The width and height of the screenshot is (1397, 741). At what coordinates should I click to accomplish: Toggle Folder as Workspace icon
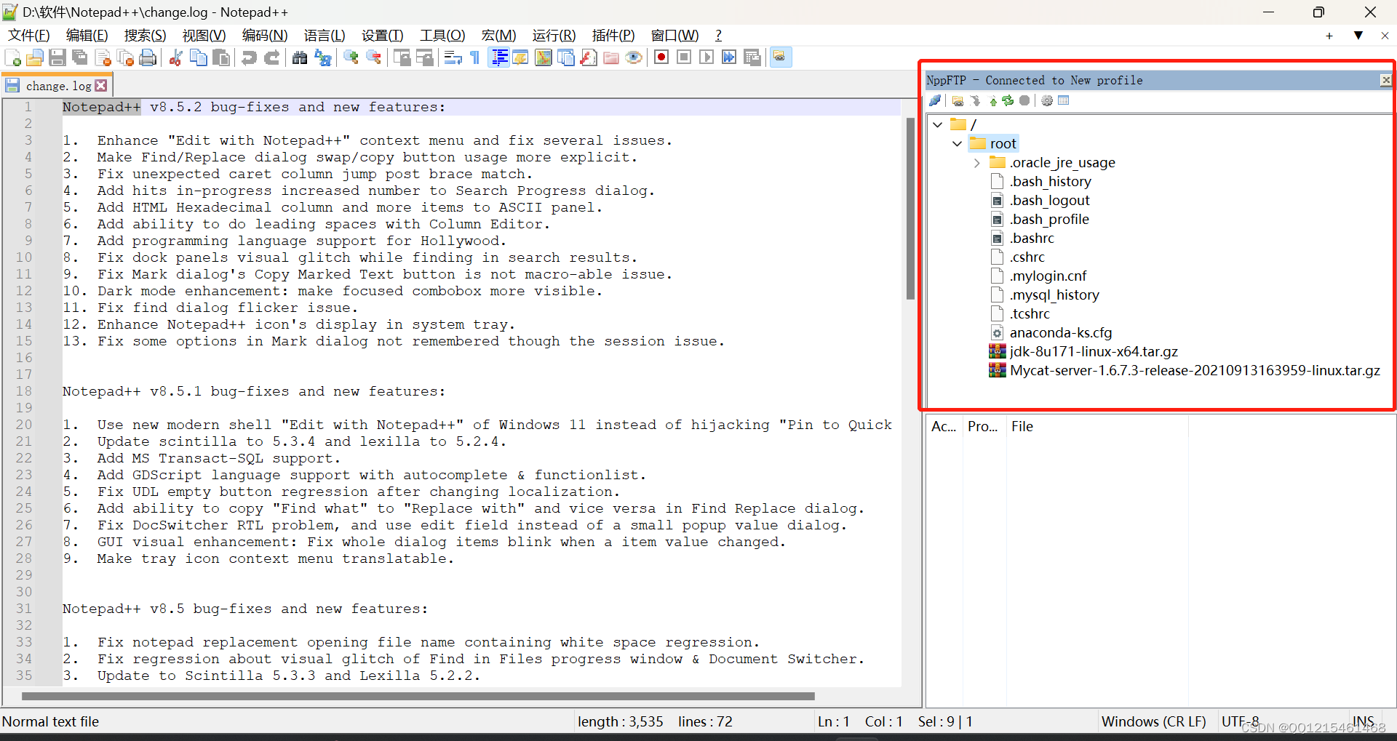click(x=611, y=57)
